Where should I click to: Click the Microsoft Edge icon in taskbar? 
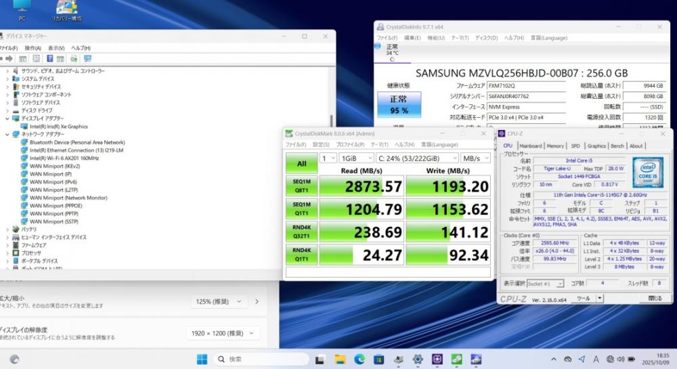pos(359,359)
